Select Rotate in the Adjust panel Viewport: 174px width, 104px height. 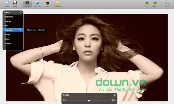(13, 39)
